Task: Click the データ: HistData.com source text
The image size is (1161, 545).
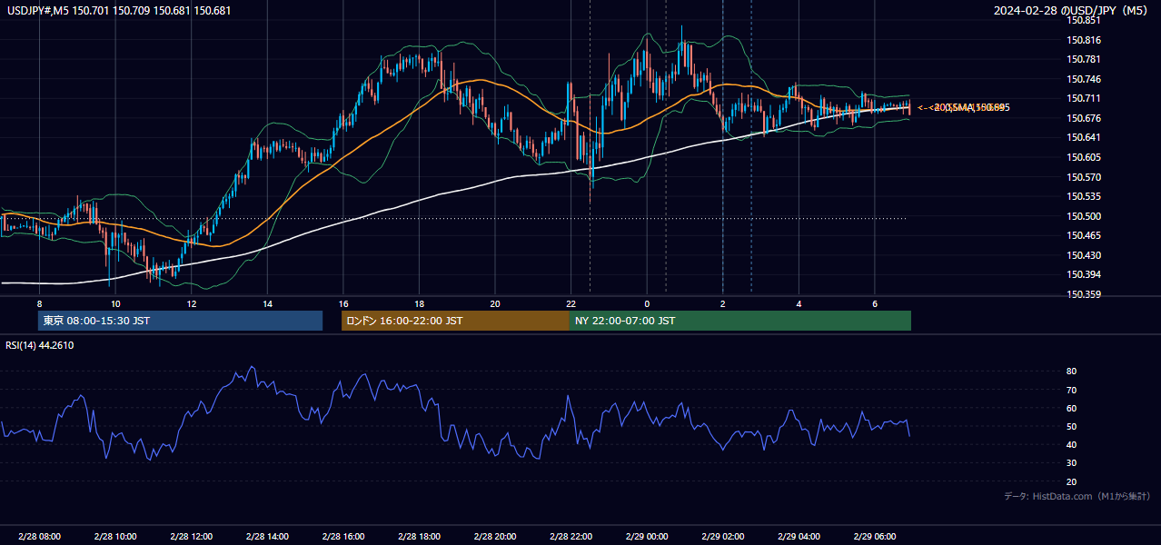Action: [x=1077, y=496]
